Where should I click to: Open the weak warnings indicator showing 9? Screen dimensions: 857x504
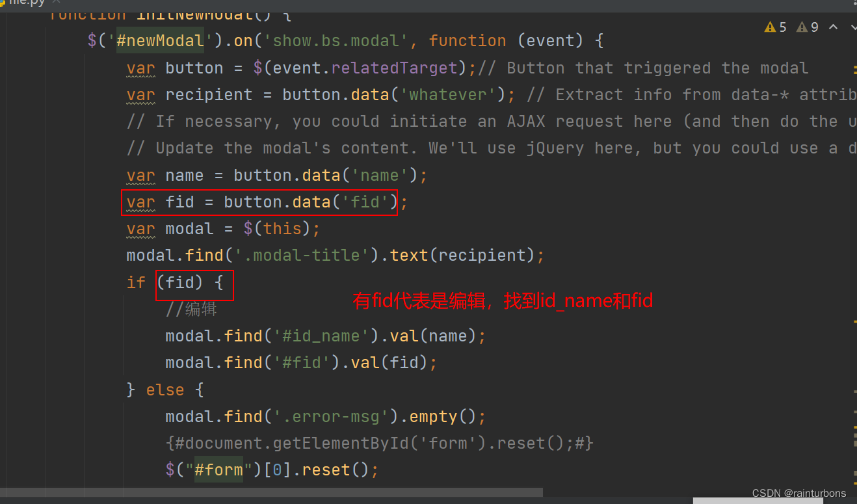808,27
